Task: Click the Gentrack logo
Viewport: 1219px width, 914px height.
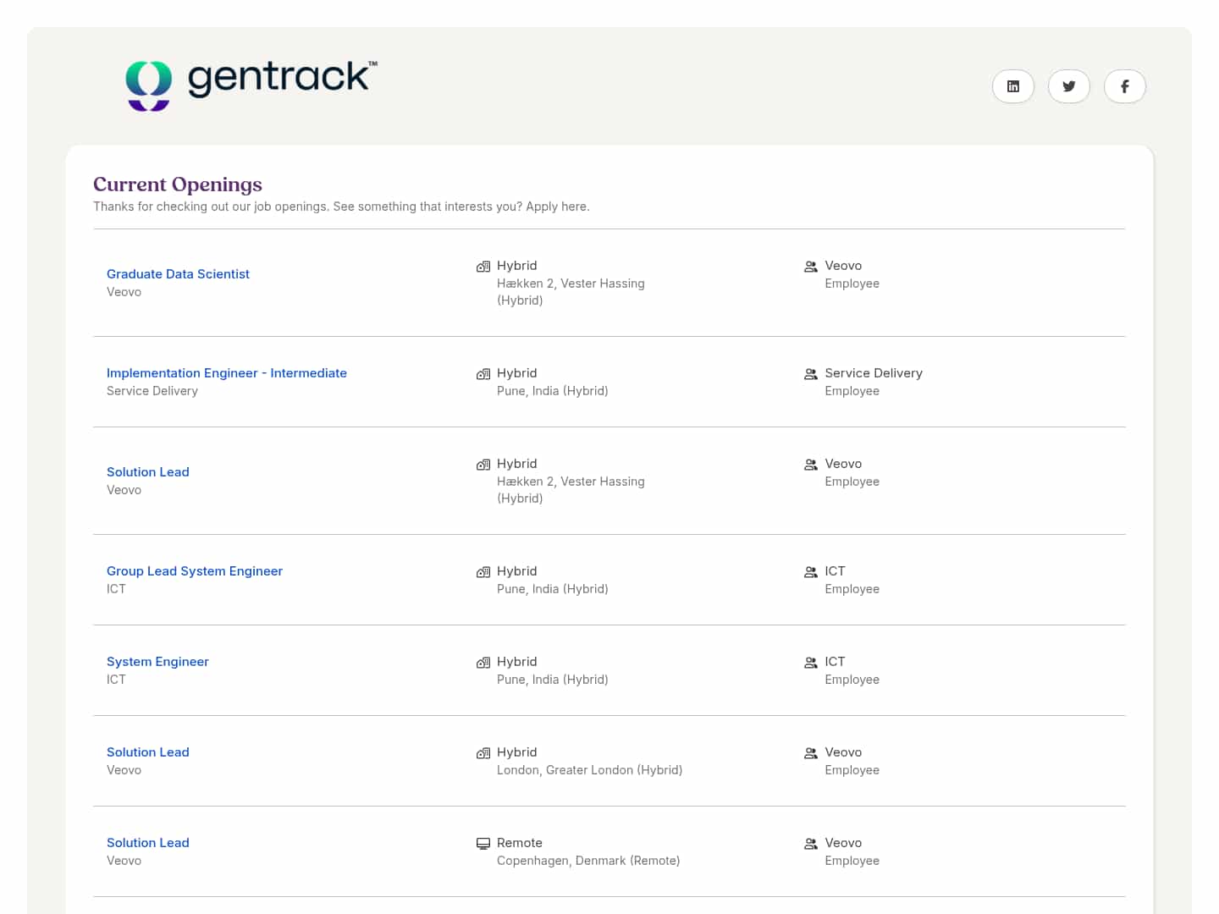Action: tap(251, 84)
